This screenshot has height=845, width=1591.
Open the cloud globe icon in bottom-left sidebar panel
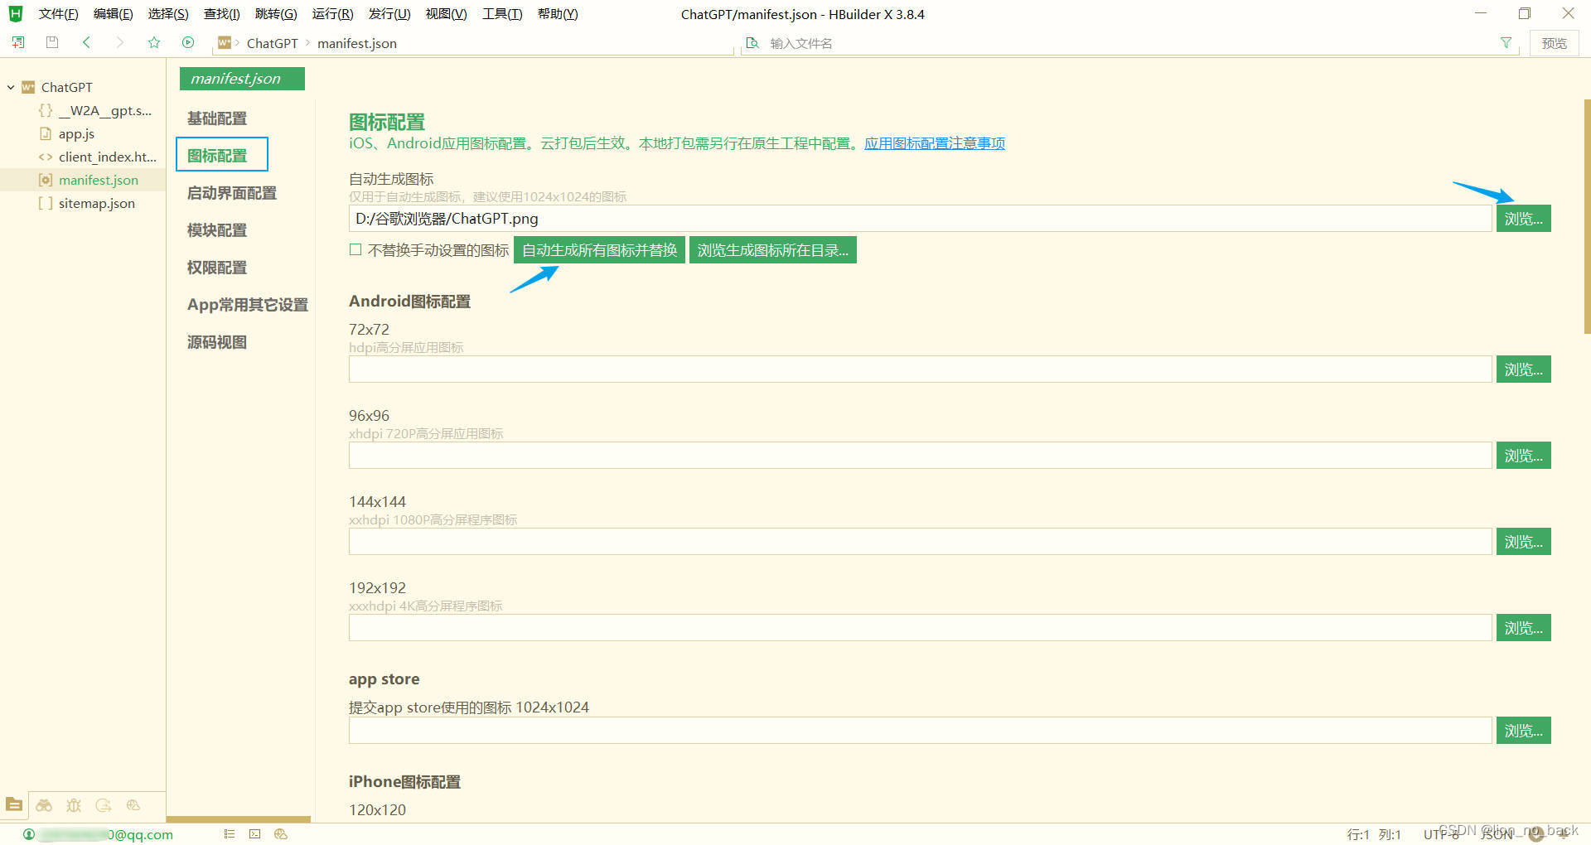coord(133,805)
